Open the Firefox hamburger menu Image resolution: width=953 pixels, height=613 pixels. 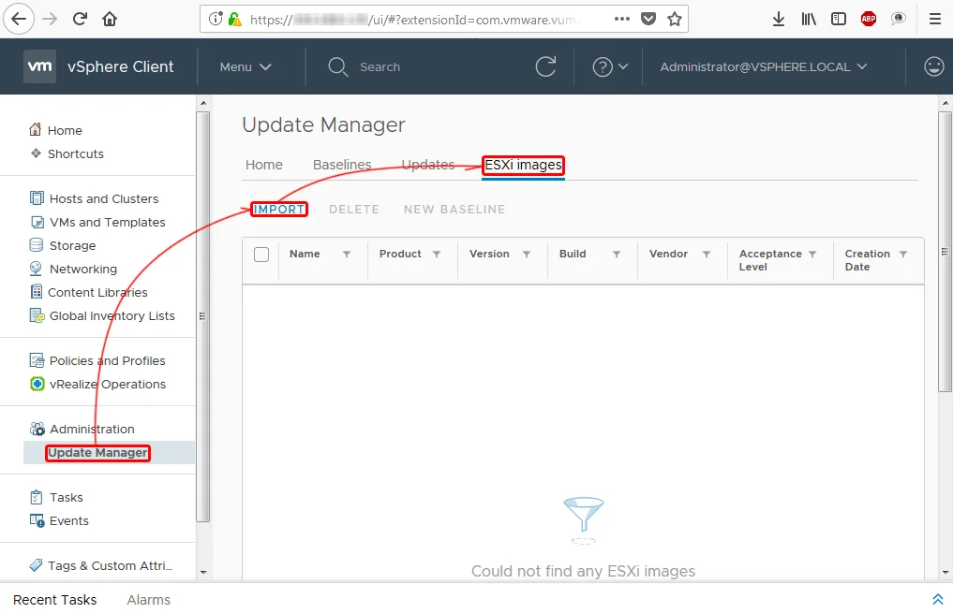coord(935,19)
